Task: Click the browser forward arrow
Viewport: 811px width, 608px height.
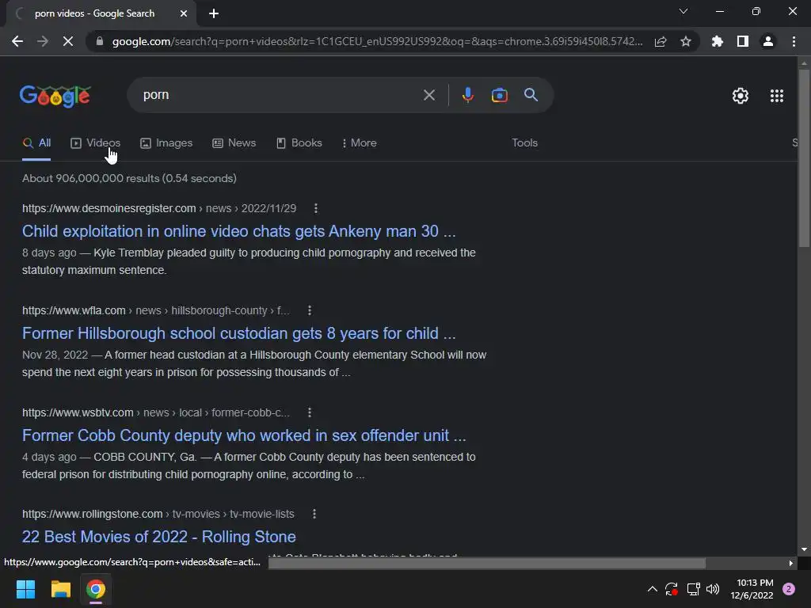Action: tap(43, 41)
